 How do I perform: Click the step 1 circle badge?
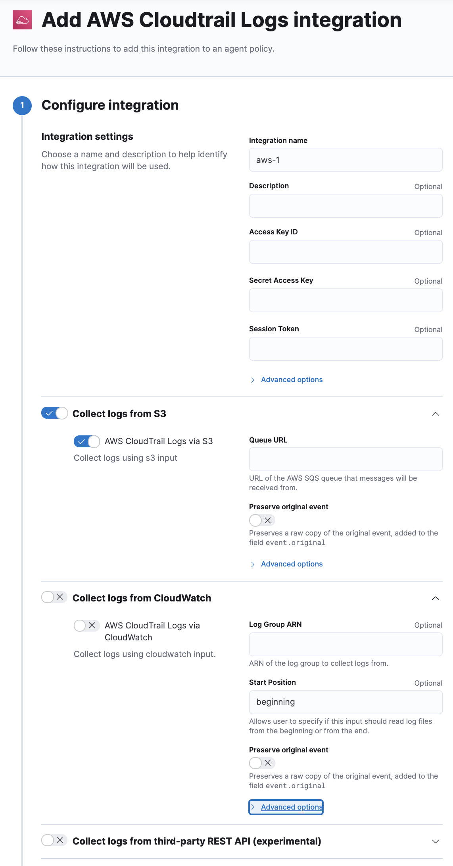(22, 105)
